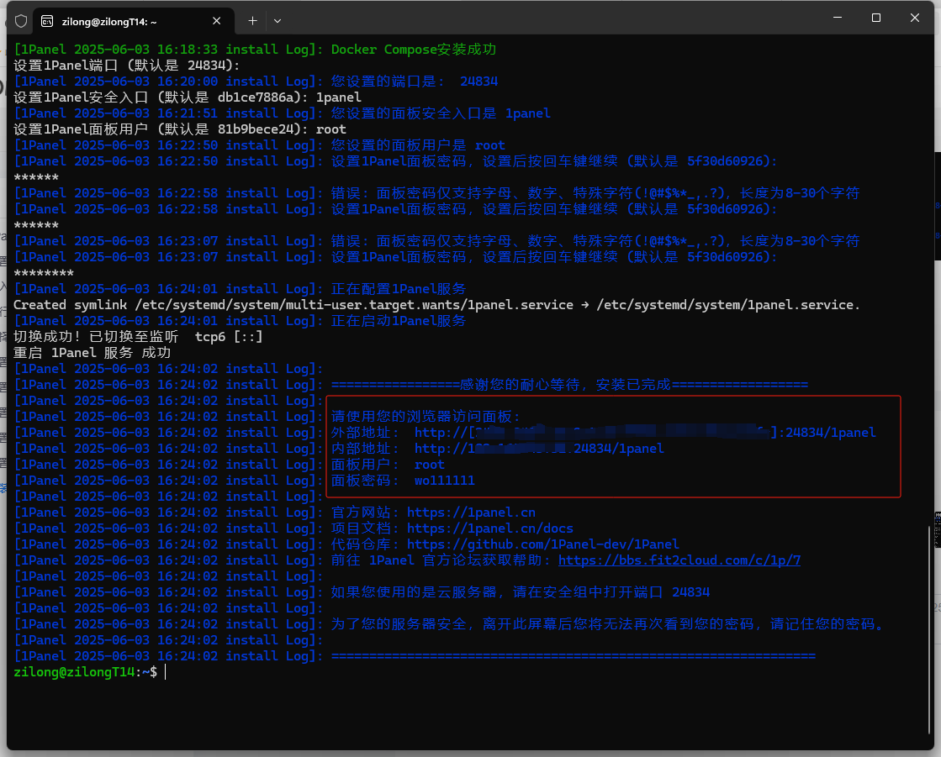Screen dimensions: 941x757
Task: Click the https://1panel.cn/docs documentation URL
Action: click(x=489, y=528)
